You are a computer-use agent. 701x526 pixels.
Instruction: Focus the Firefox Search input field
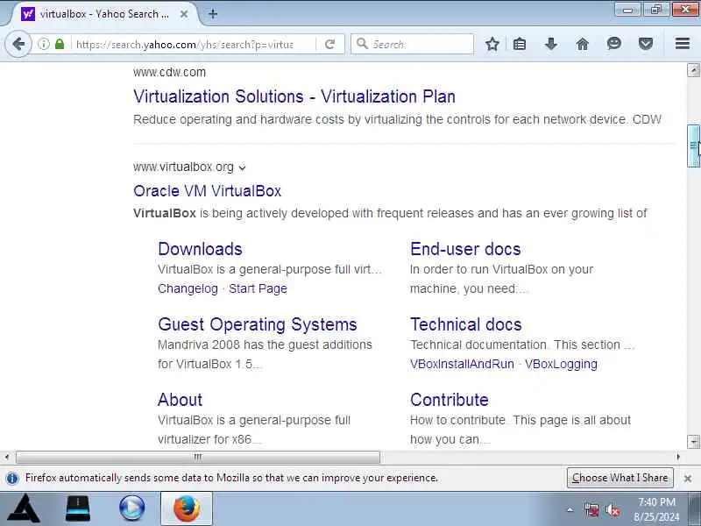[x=412, y=44]
